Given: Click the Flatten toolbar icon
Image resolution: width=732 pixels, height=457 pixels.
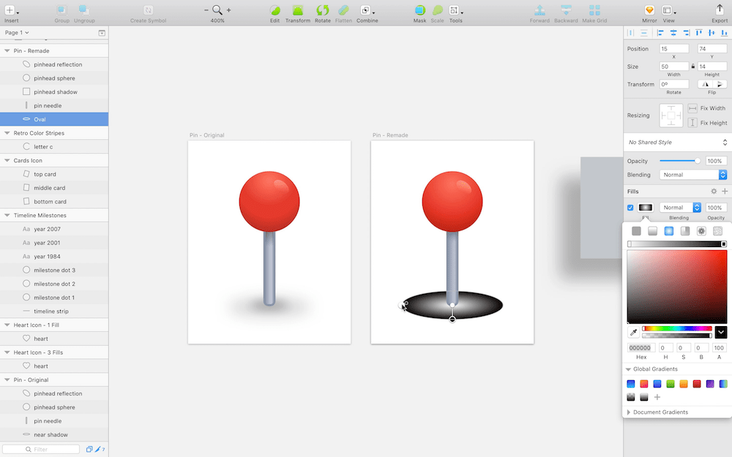Looking at the screenshot, I should pos(343,12).
